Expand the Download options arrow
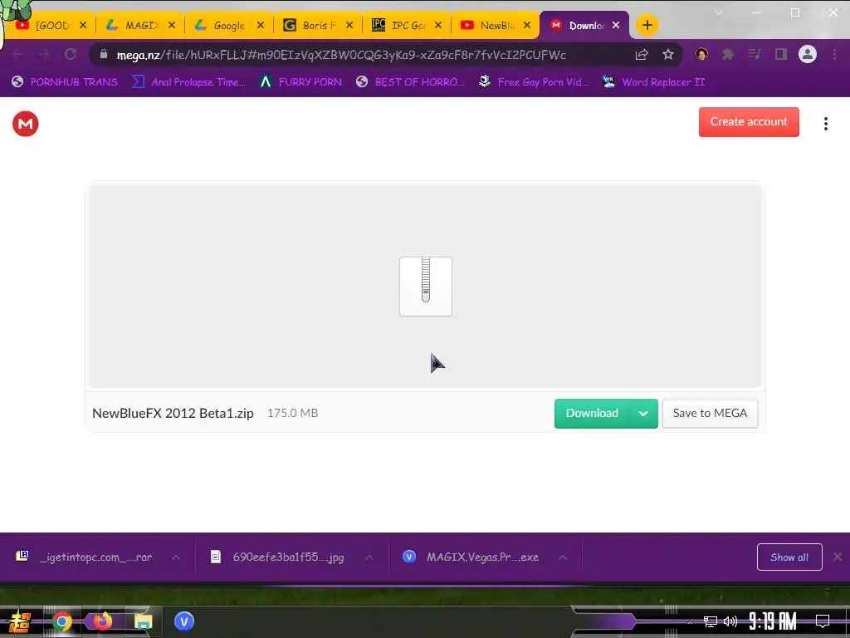Image resolution: width=850 pixels, height=638 pixels. tap(643, 414)
